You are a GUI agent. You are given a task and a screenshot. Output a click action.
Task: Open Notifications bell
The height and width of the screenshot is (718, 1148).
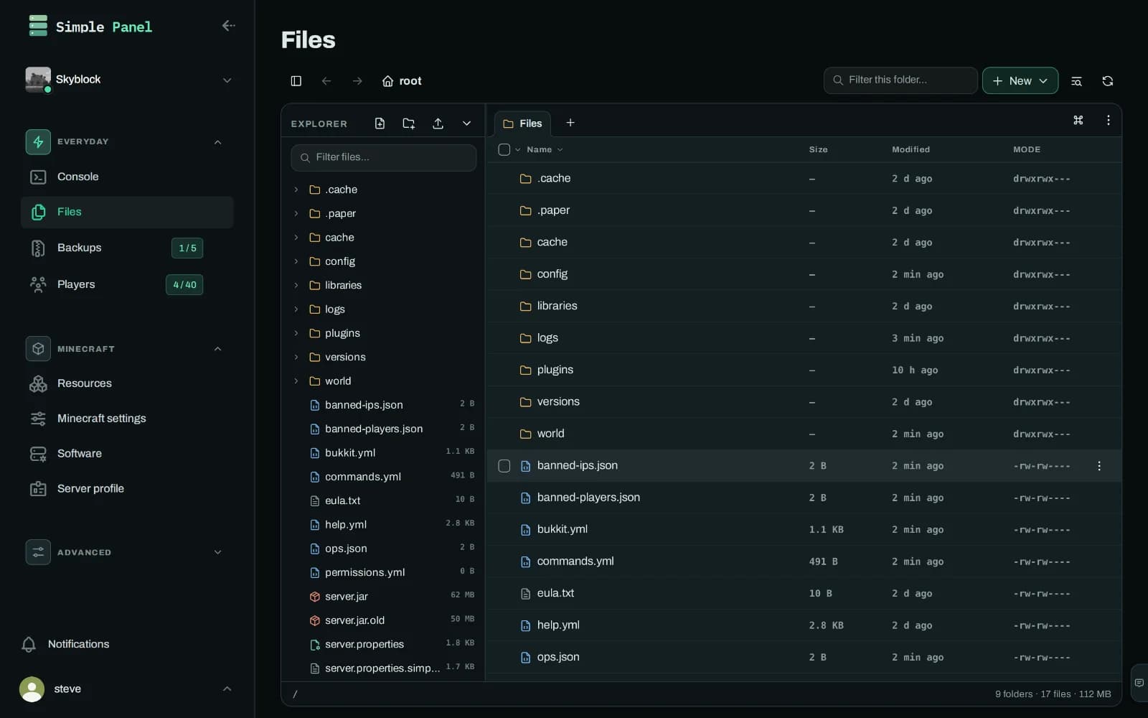click(65, 644)
